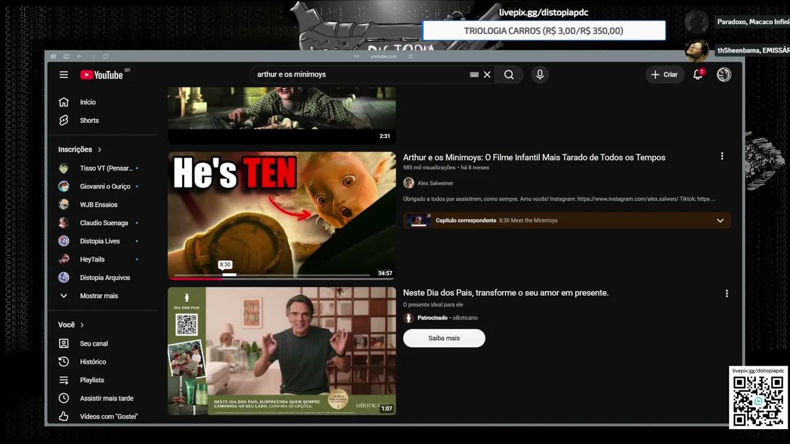Open the Criar create menu
The width and height of the screenshot is (790, 444).
click(x=665, y=75)
